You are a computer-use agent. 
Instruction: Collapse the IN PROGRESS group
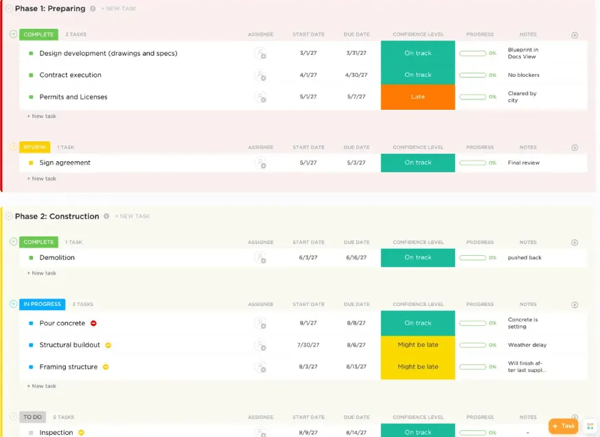pos(14,304)
